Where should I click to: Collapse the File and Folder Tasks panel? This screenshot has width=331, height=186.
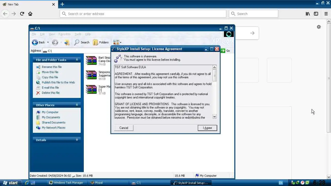tap(77, 60)
